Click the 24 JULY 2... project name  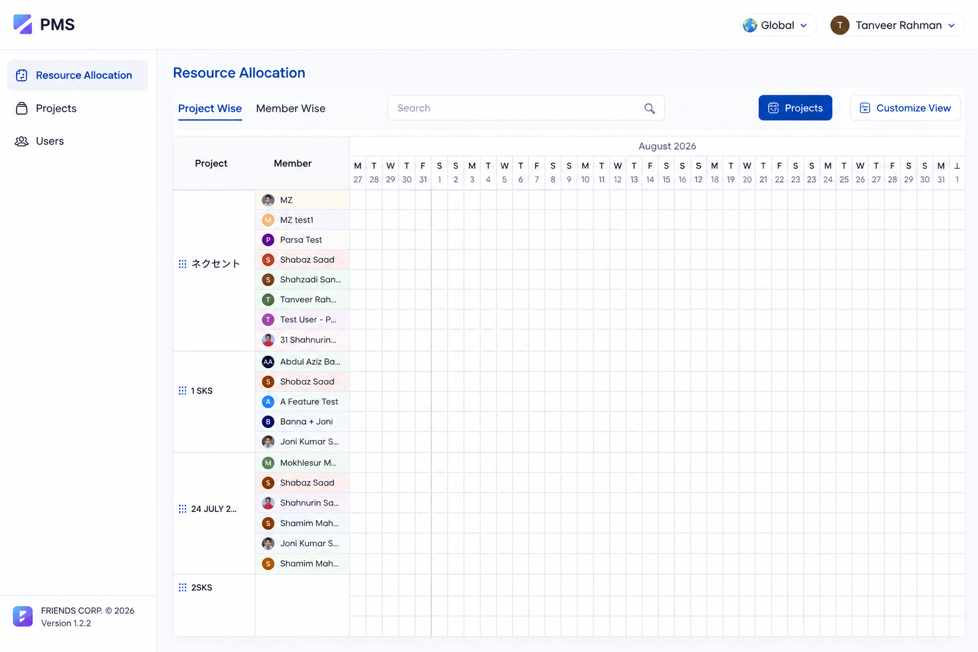[x=214, y=509]
